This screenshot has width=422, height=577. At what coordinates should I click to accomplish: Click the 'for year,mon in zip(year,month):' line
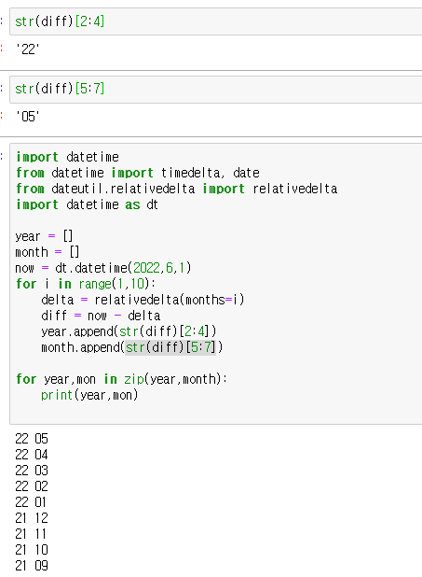click(121, 379)
